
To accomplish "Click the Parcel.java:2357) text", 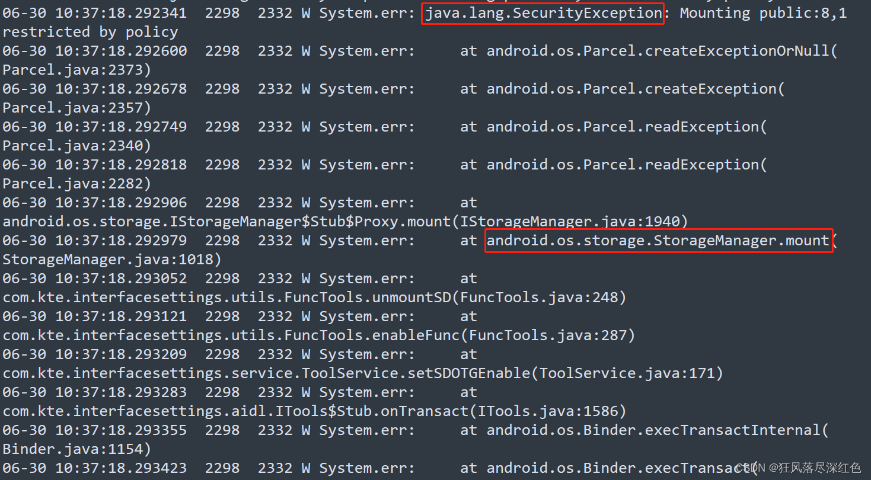I will click(x=77, y=108).
